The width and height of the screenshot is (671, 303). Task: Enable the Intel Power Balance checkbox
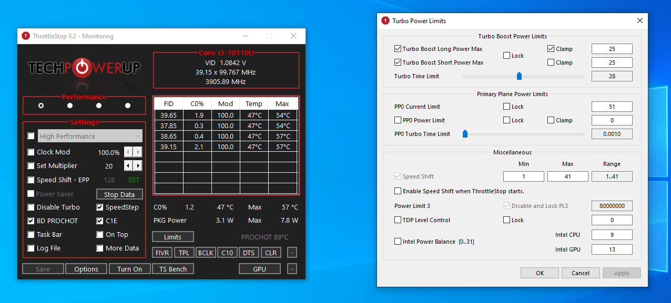(x=398, y=242)
